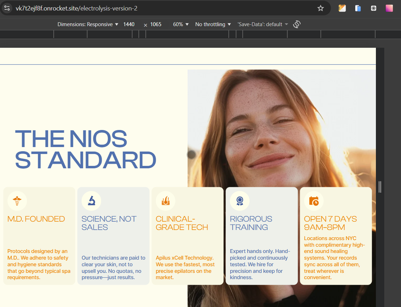Screen dimensions: 401x307
Task: Open the Dimensions: Responsive dropdown
Action: (88, 24)
